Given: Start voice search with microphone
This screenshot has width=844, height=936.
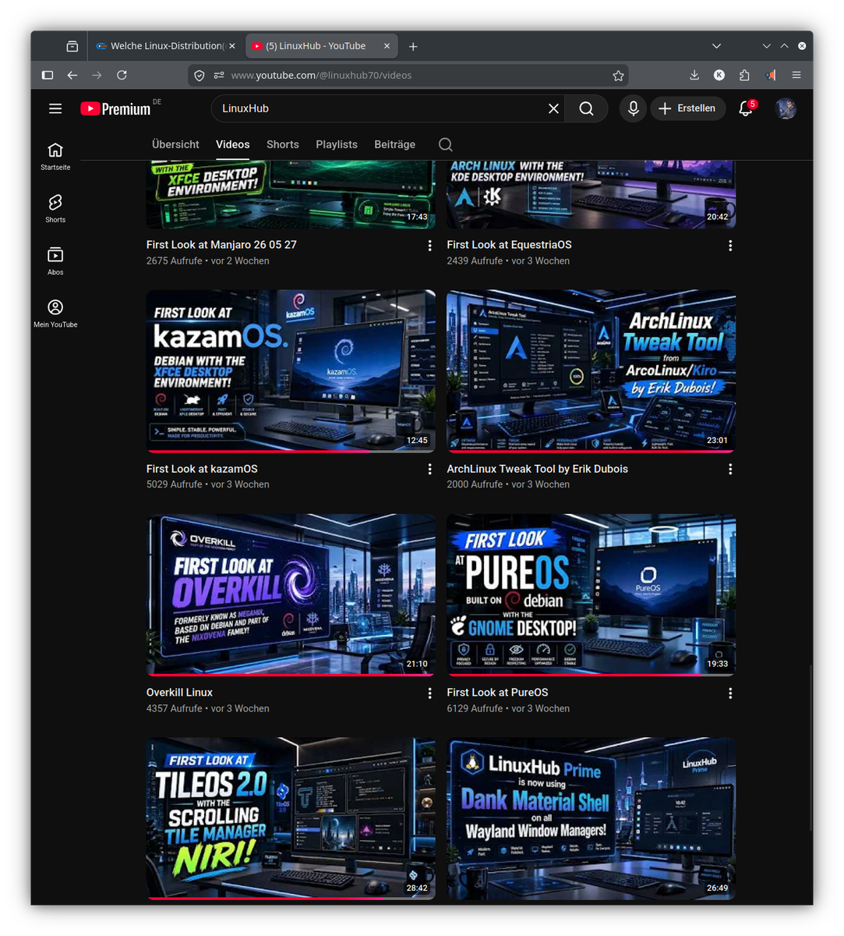Looking at the screenshot, I should click(634, 108).
